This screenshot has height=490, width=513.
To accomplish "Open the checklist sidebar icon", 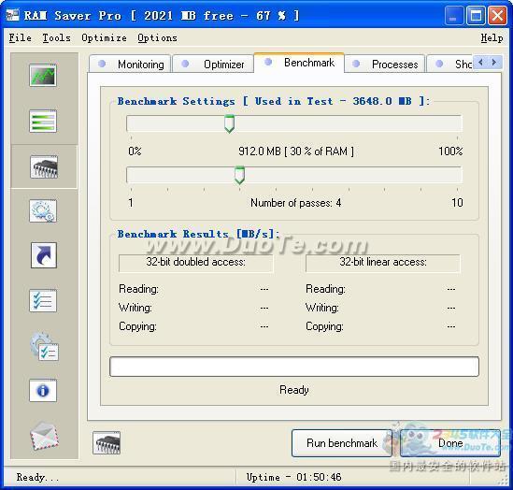I will click(43, 300).
